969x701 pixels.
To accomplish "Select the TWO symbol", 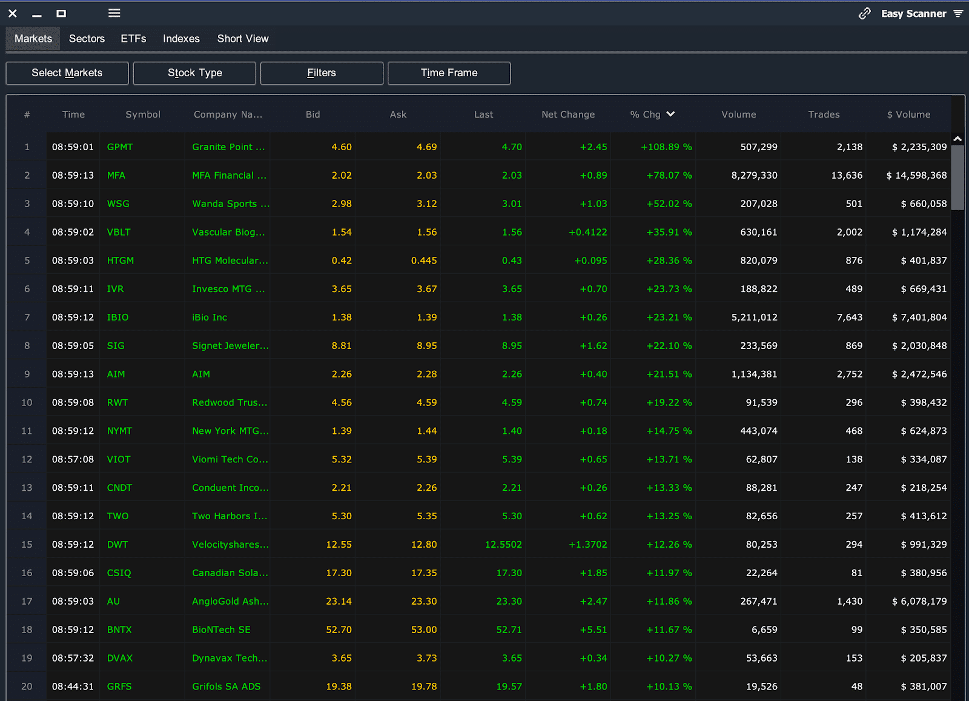I will (117, 517).
